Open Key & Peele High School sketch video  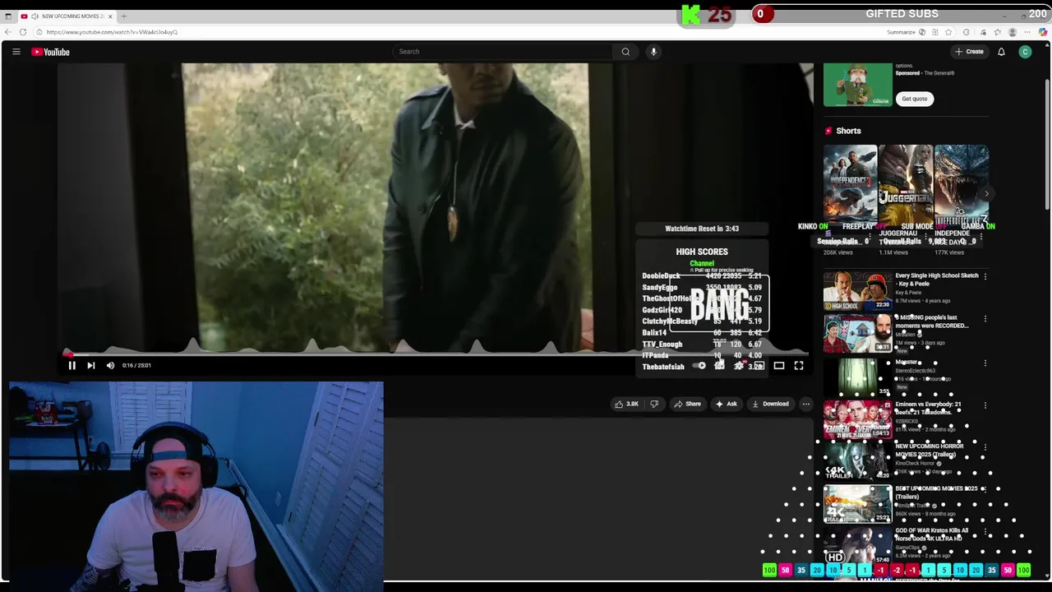pyautogui.click(x=857, y=291)
